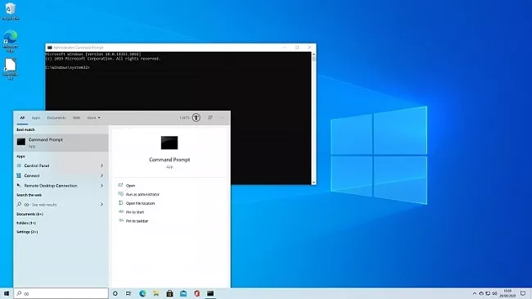The height and width of the screenshot is (299, 532).
Task: Click the volume speaker tray icon
Action: 494,293
